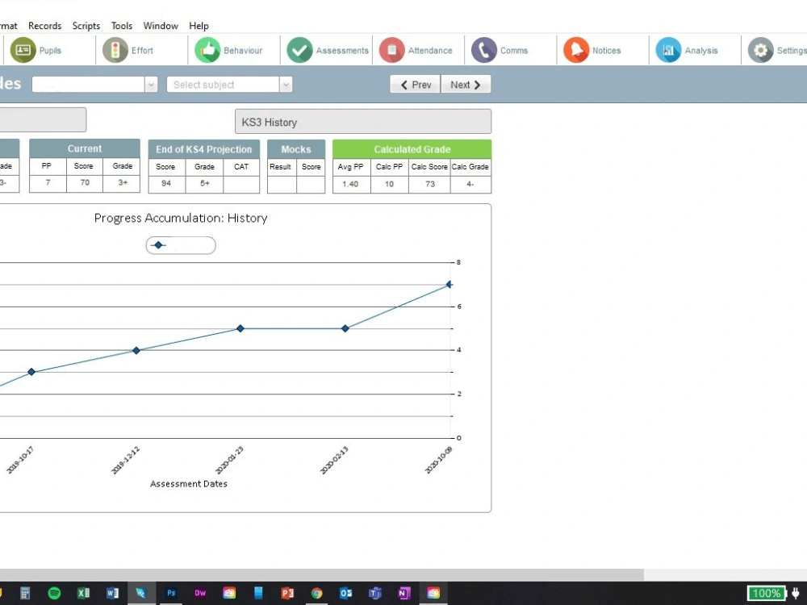This screenshot has width=807, height=605.
Task: Open the Behaviour thumbs-up icon
Action: 207,50
